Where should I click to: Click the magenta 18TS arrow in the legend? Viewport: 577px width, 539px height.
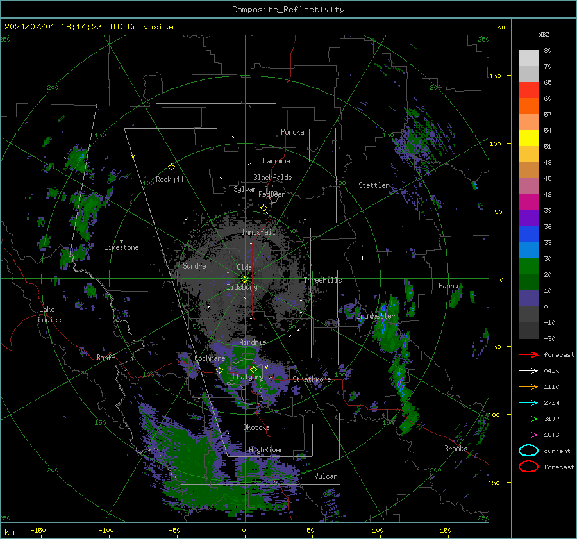[528, 435]
